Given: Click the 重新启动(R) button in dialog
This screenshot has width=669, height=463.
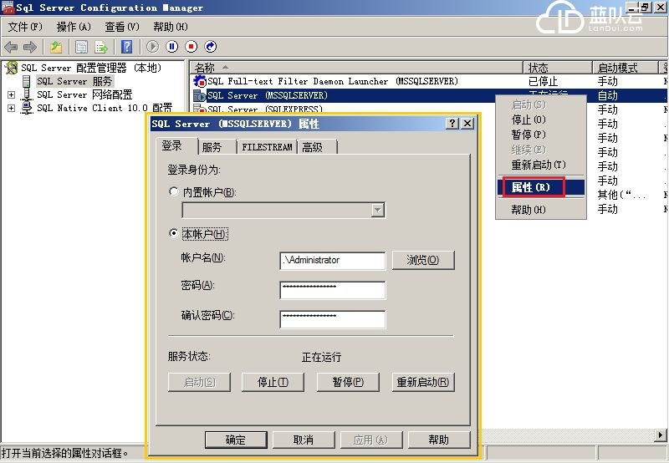Looking at the screenshot, I should (x=423, y=382).
